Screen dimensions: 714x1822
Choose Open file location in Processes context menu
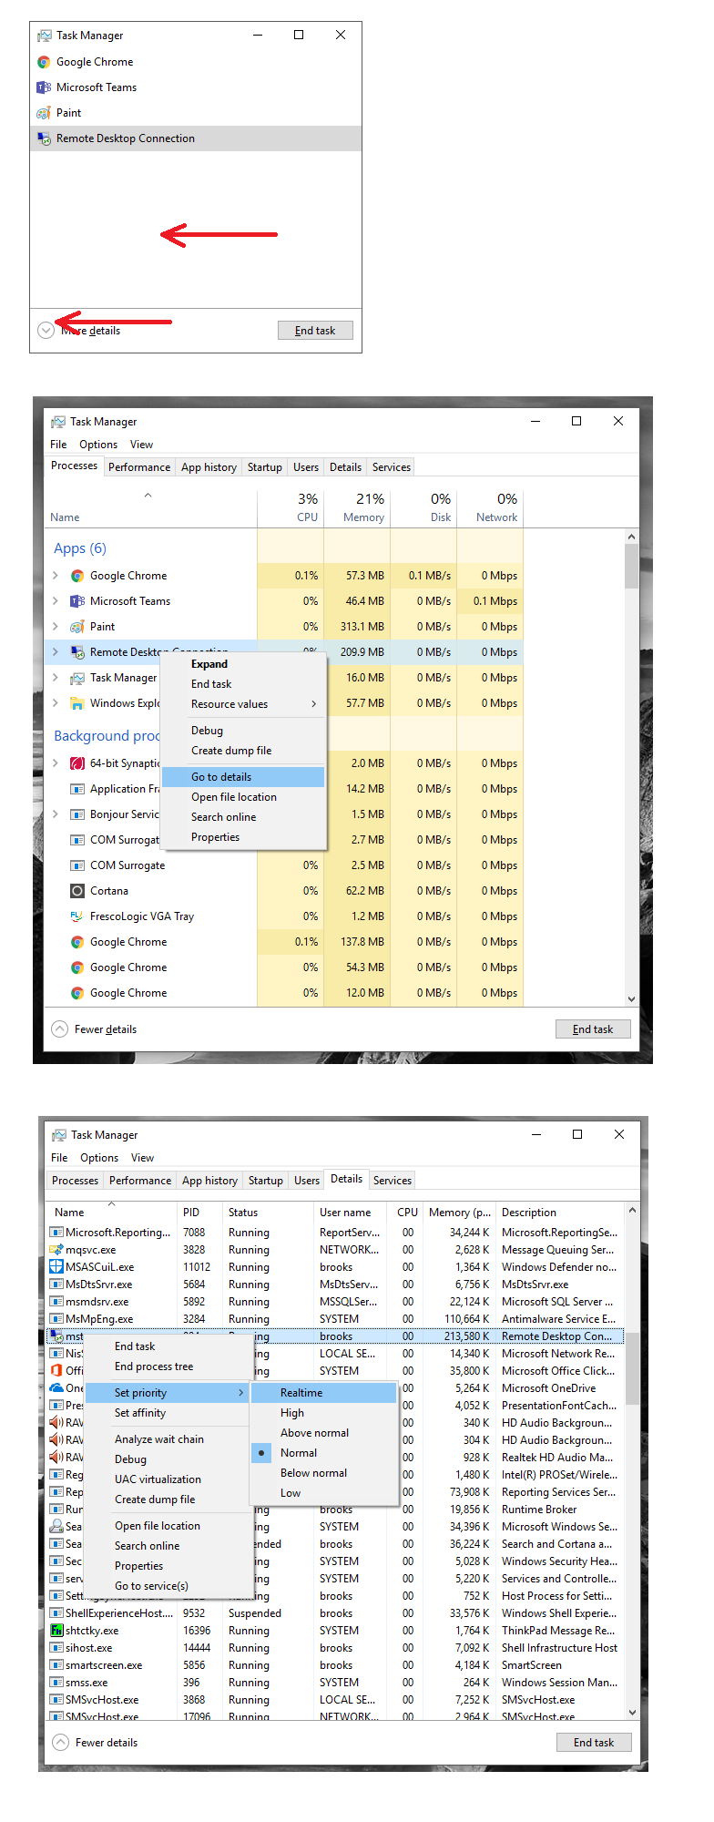click(243, 797)
